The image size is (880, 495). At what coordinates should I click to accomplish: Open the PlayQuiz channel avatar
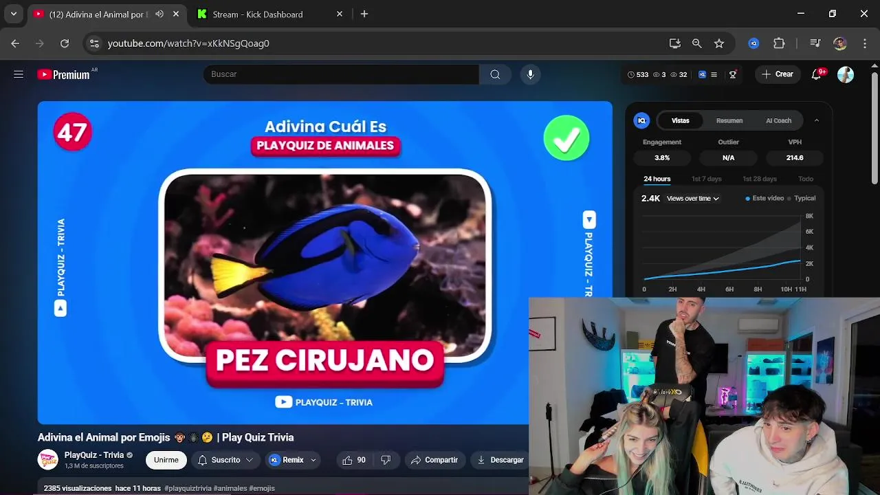[x=48, y=460]
